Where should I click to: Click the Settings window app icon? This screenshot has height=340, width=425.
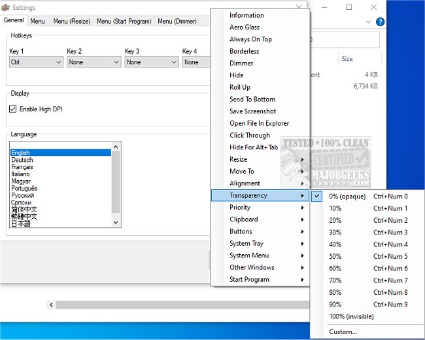pos(6,7)
